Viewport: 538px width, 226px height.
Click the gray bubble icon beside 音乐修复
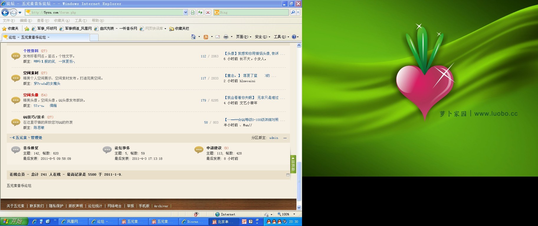[x=16, y=150]
